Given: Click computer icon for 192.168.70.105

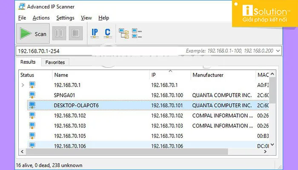Looking at the screenshot, I should pyautogui.click(x=32, y=136).
